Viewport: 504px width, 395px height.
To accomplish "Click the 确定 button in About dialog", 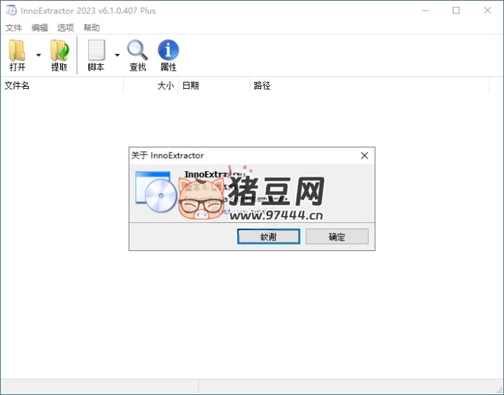I will pyautogui.click(x=337, y=237).
